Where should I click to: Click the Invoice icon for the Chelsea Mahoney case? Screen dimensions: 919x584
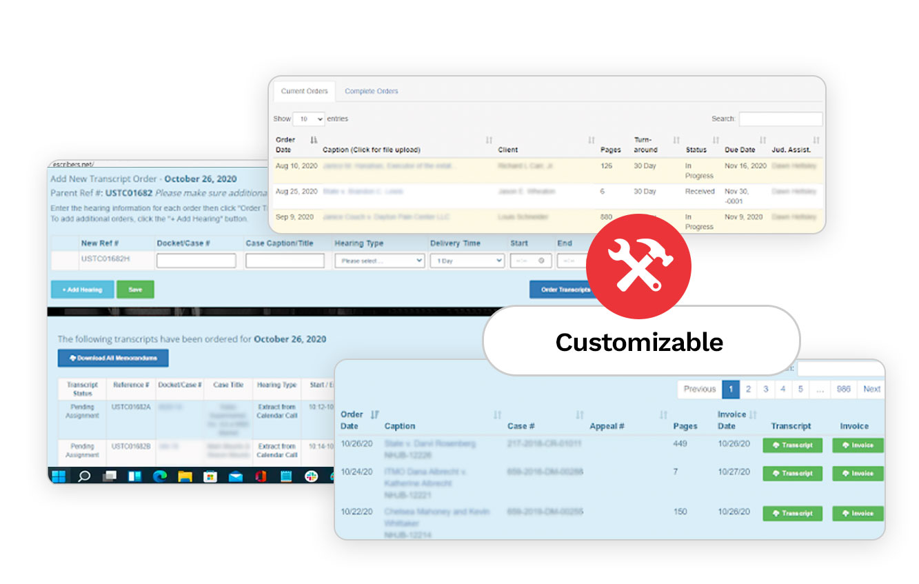pos(857,513)
